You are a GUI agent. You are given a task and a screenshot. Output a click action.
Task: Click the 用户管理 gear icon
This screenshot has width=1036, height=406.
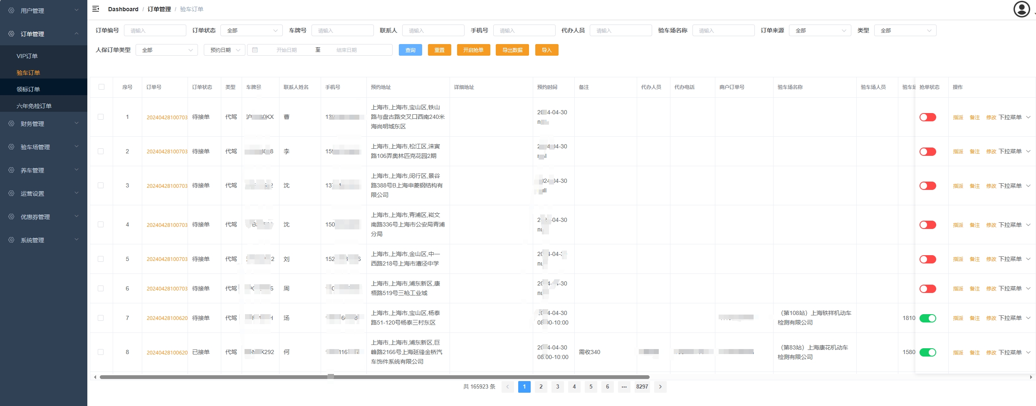11,10
